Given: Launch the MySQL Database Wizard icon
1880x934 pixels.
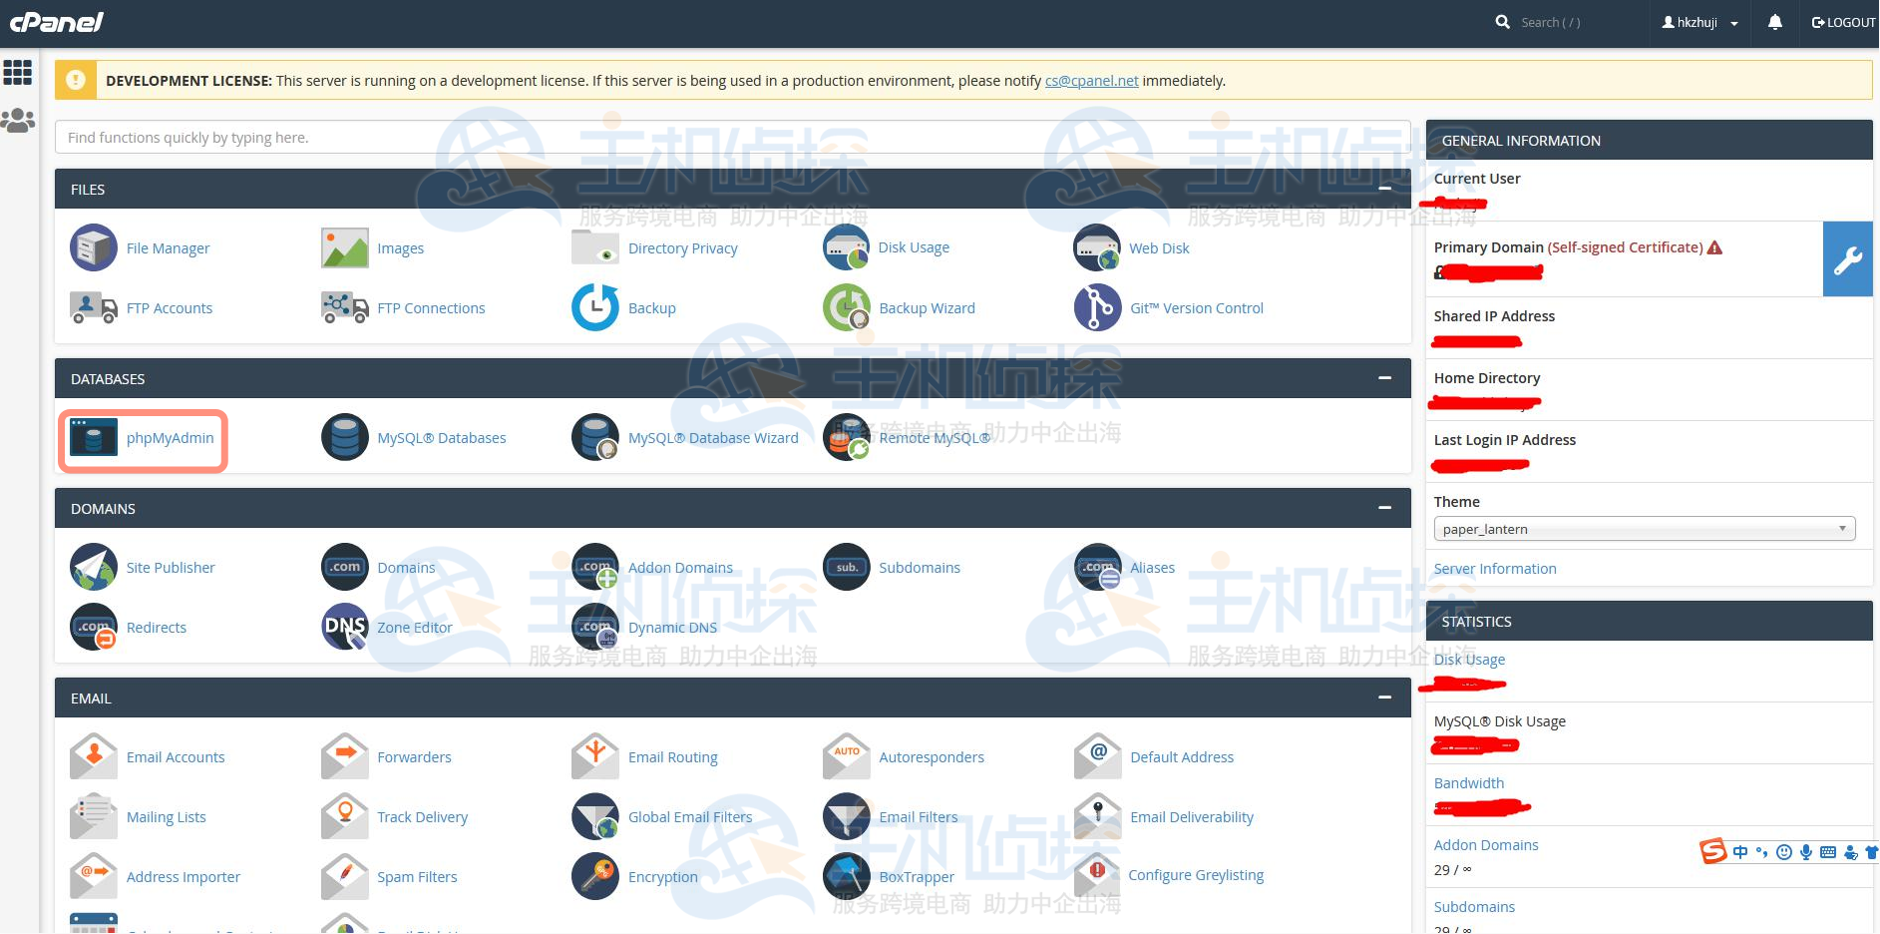Looking at the screenshot, I should point(595,437).
